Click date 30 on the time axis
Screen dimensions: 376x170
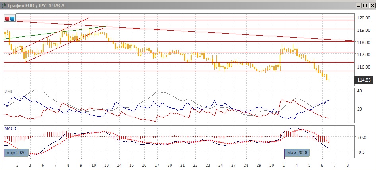[271, 164]
